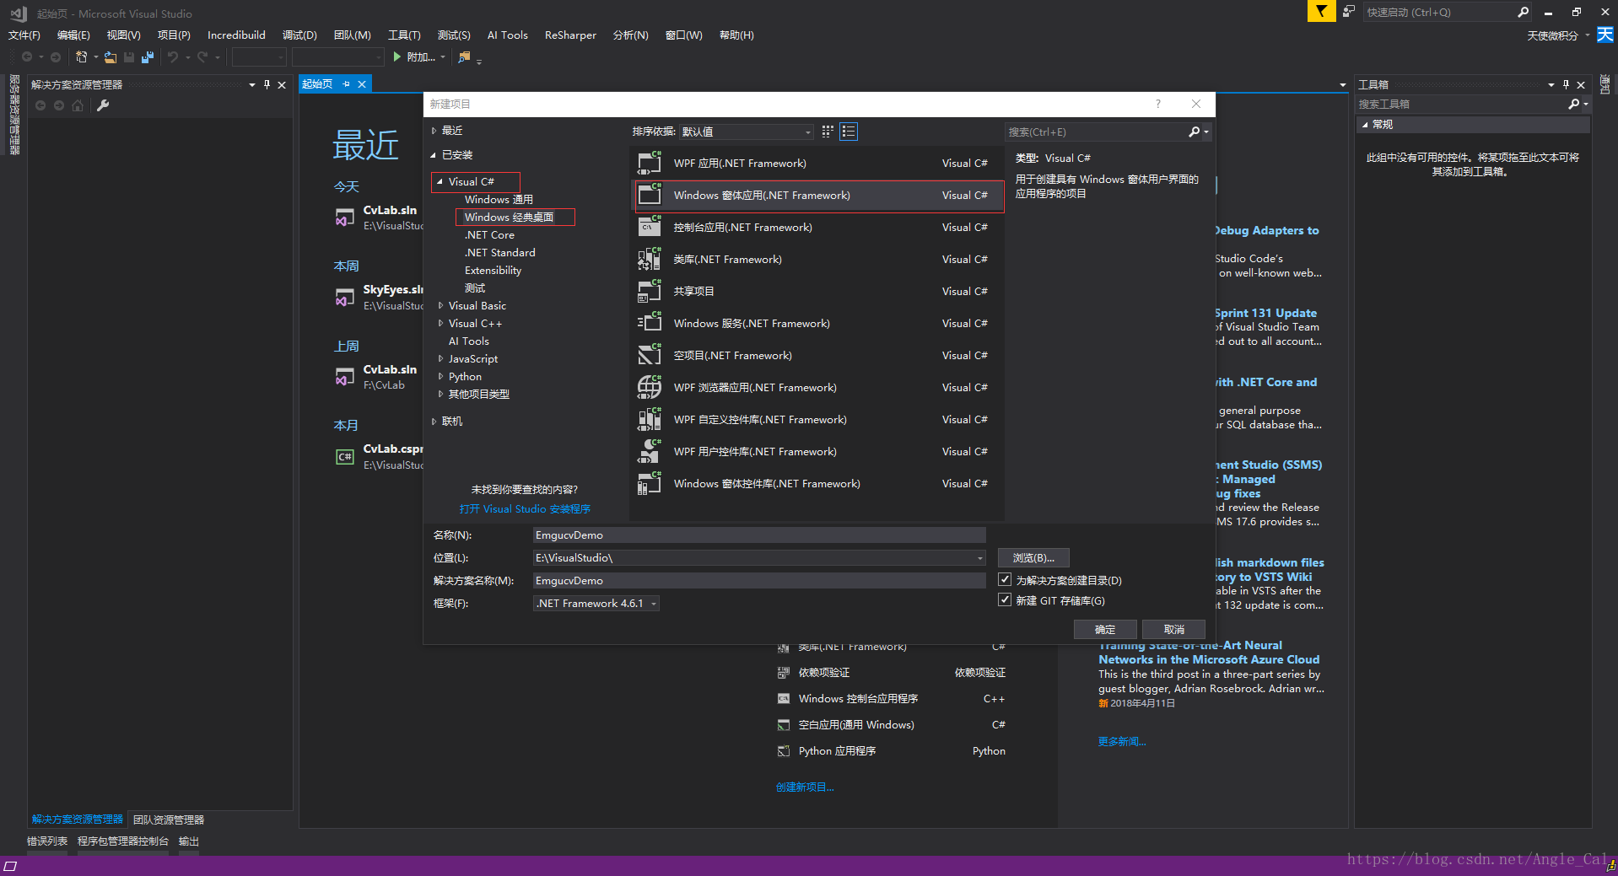
Task: Click the Quick Launch search magnifier icon
Action: point(1523,12)
